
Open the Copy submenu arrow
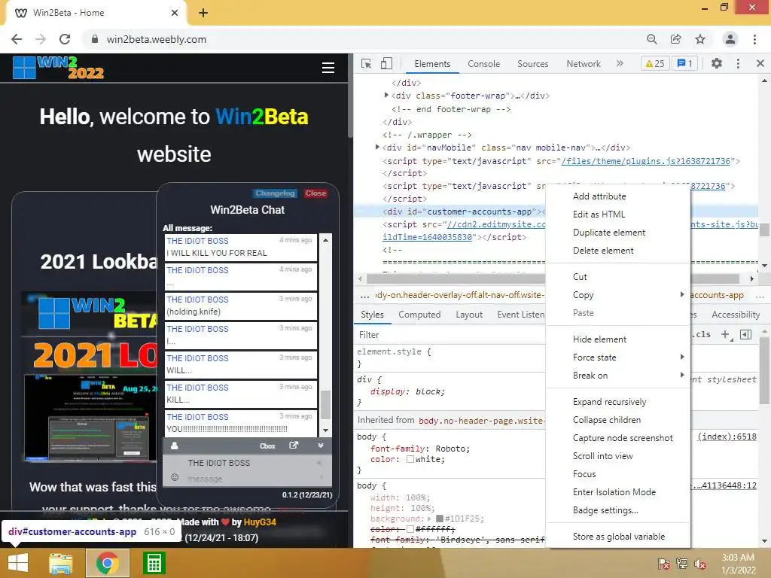(x=681, y=294)
